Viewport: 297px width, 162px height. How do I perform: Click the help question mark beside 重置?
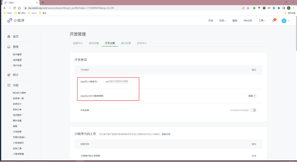tap(255, 96)
